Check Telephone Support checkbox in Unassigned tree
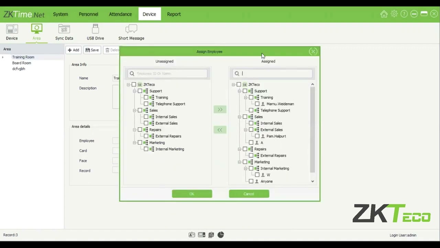Screen dimensions: 440x248 [146, 104]
